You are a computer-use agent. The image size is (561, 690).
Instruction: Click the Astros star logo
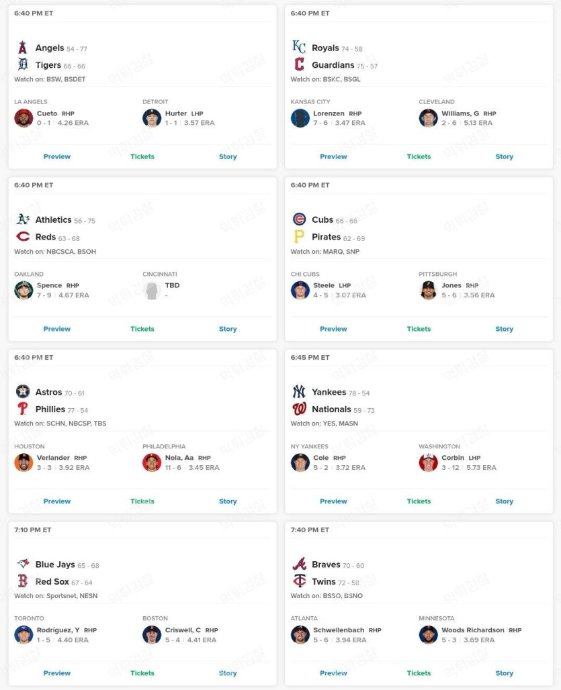[x=22, y=391]
